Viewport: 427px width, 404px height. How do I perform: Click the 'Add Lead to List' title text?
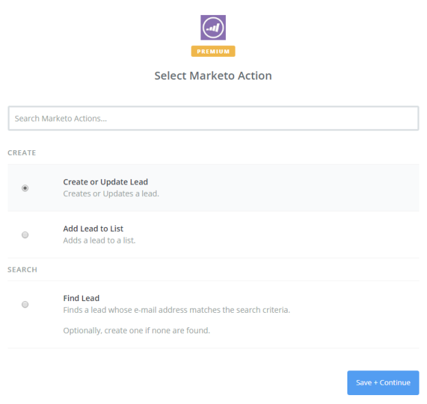(93, 229)
